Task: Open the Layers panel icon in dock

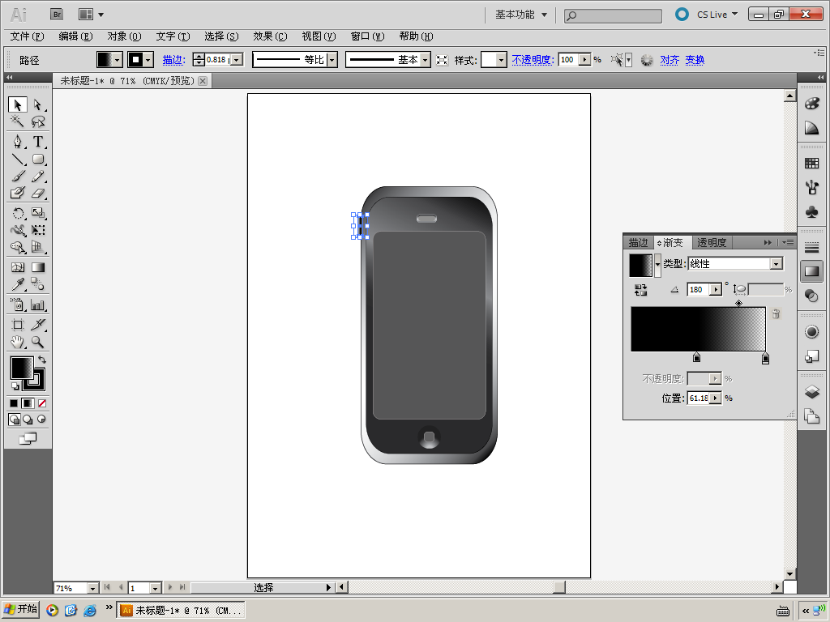Action: coord(811,392)
